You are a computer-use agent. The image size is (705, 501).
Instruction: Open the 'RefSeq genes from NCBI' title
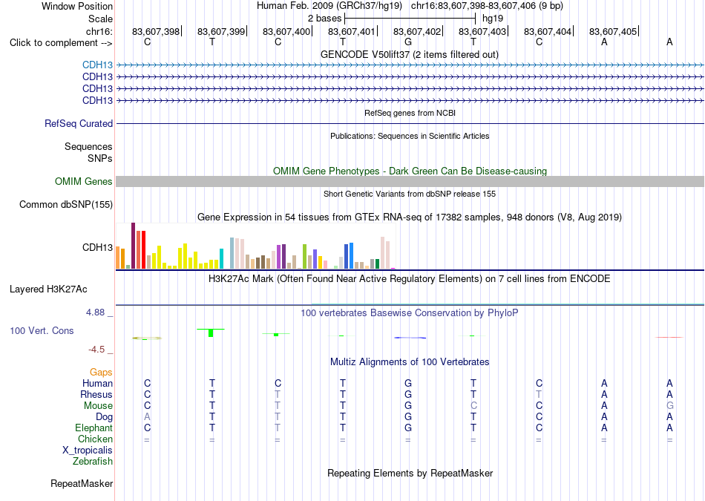[410, 113]
